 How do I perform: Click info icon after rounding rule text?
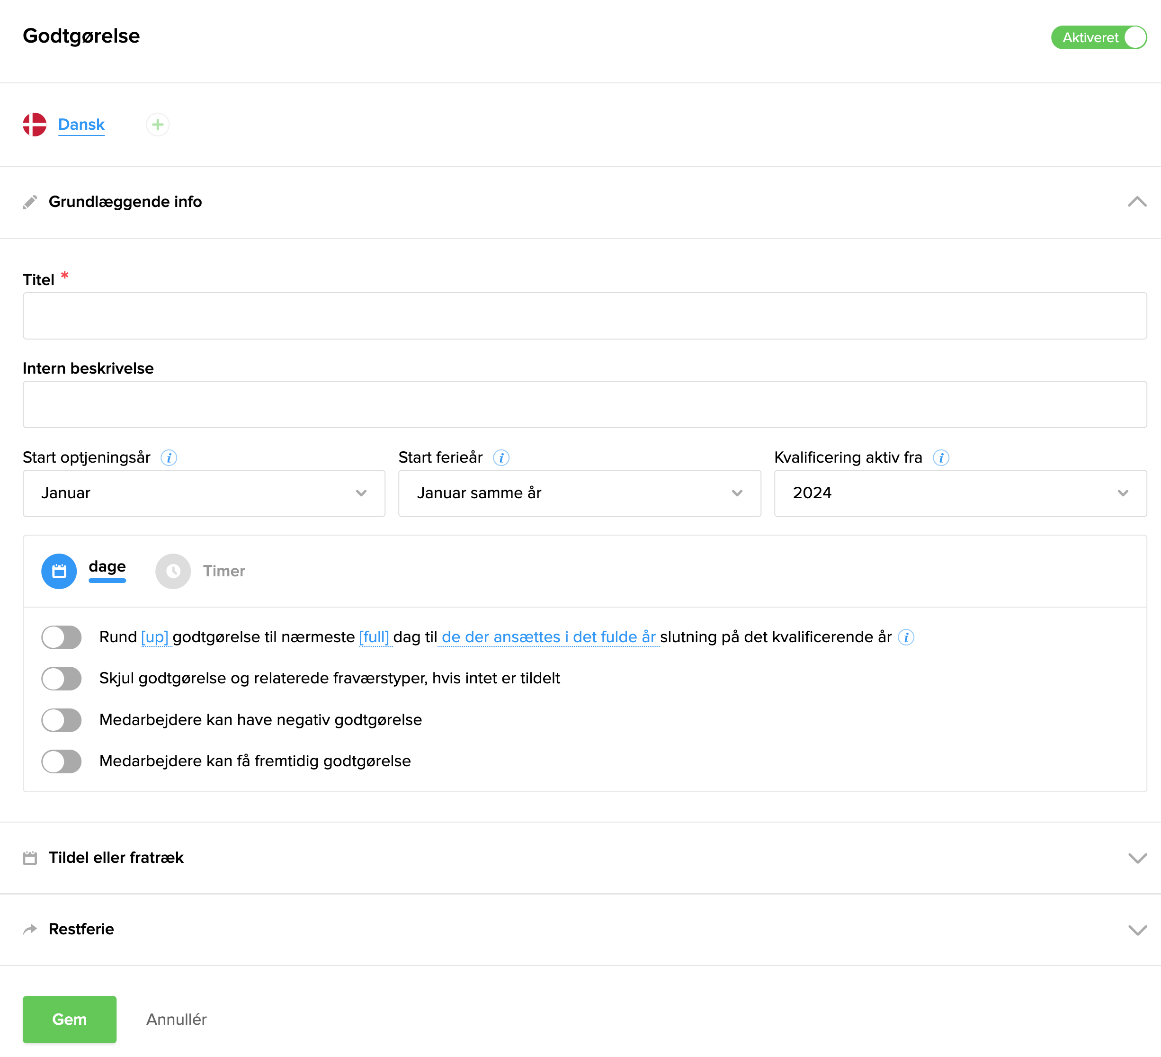pyautogui.click(x=906, y=637)
